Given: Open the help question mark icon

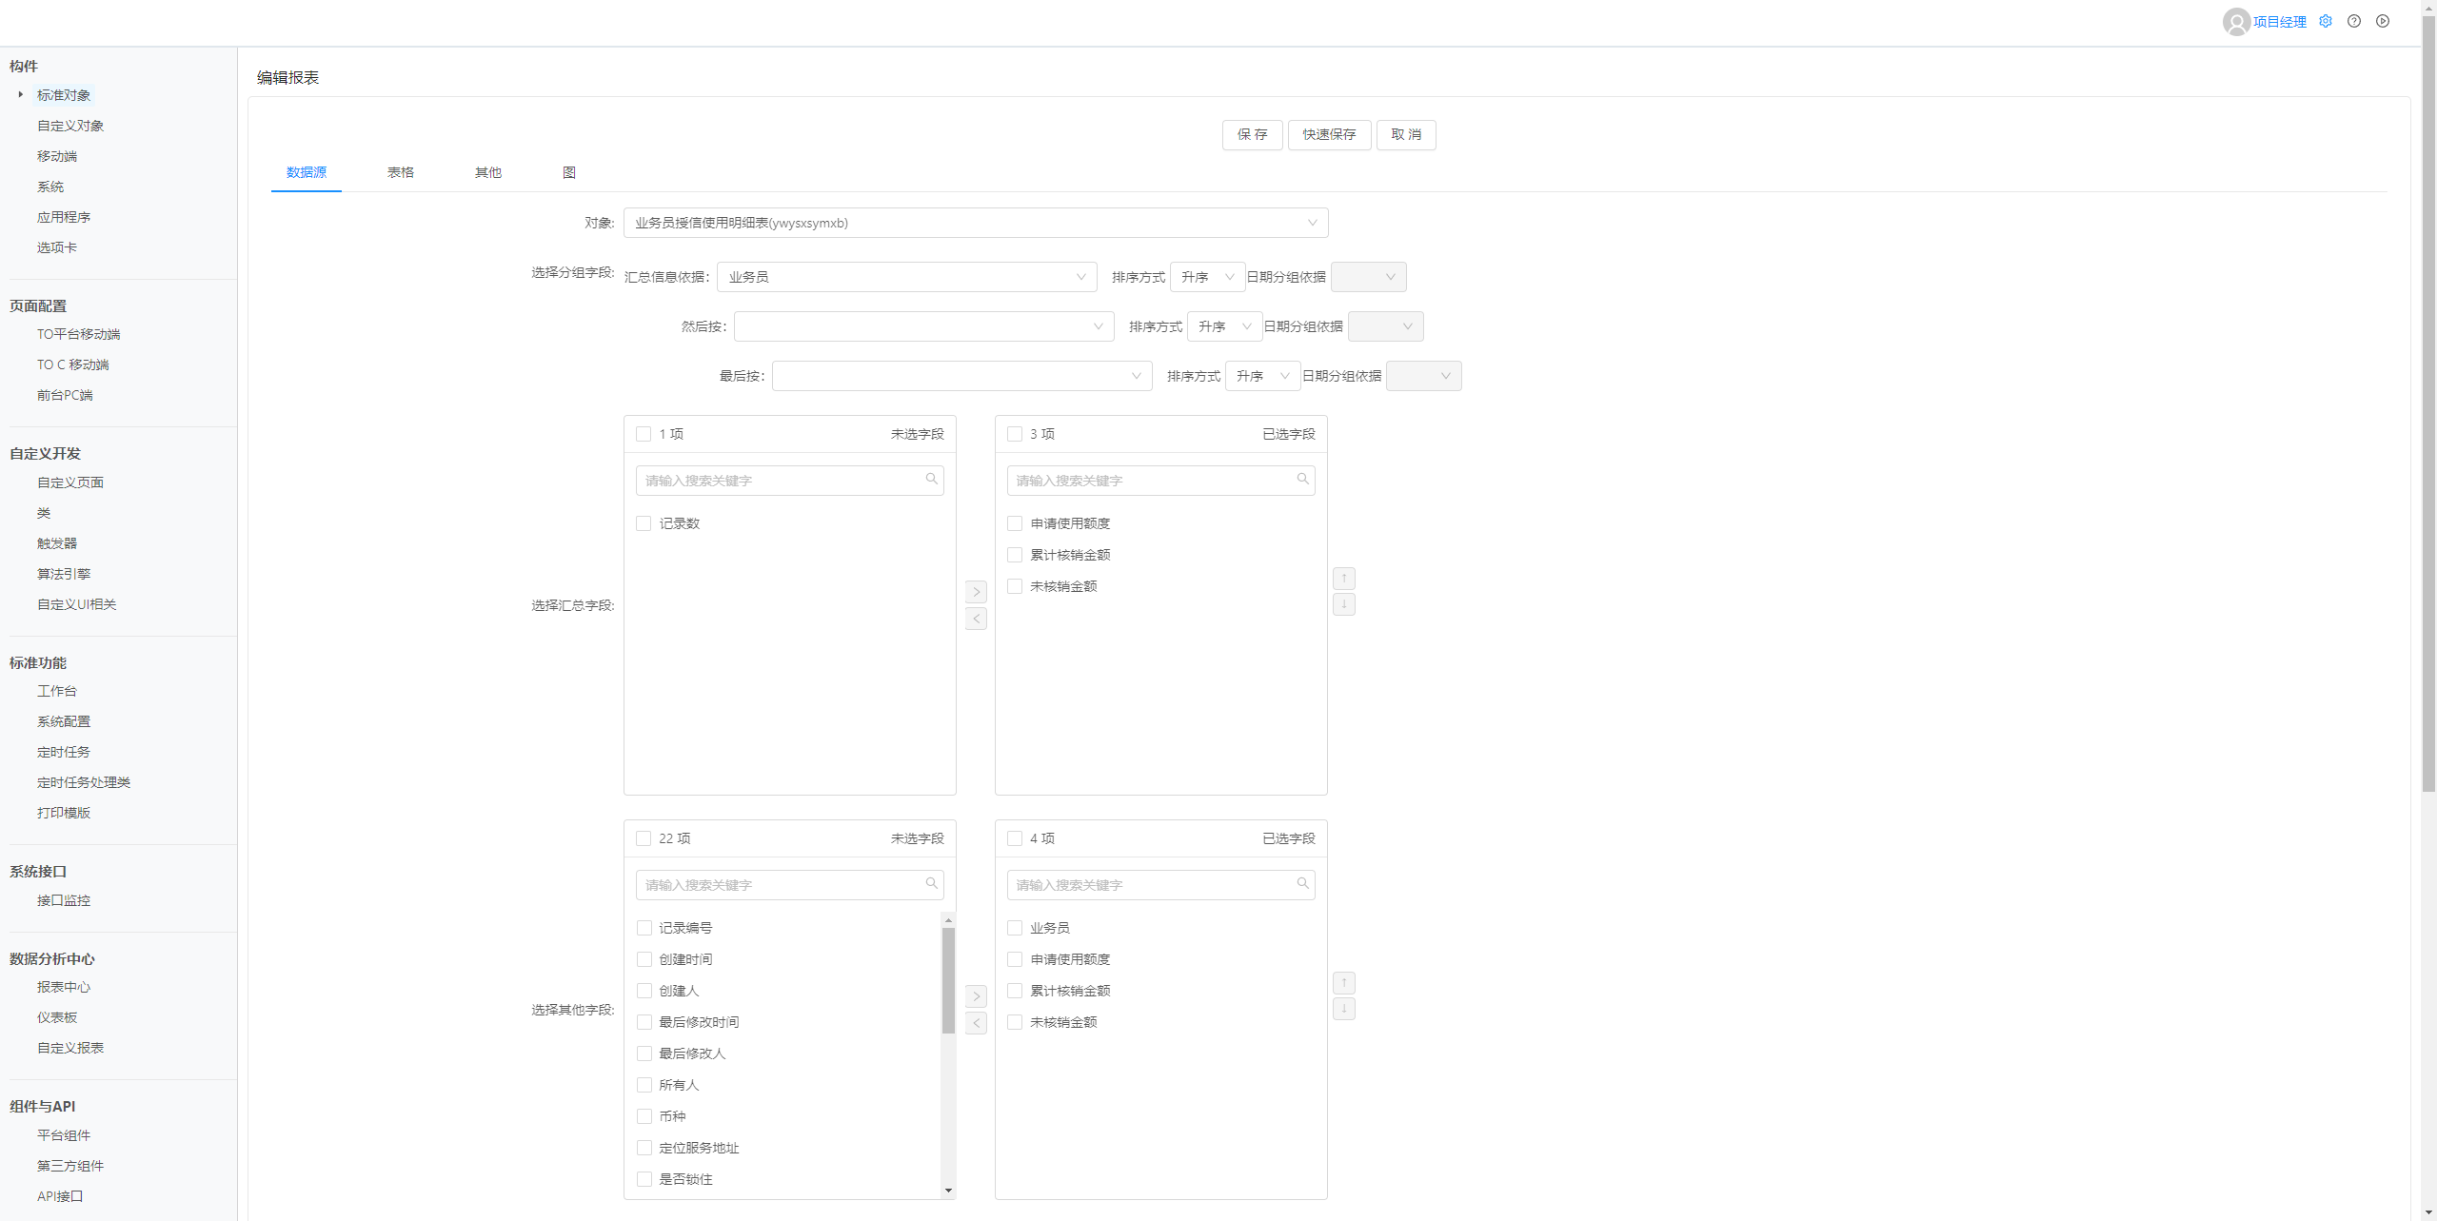Looking at the screenshot, I should pyautogui.click(x=2354, y=21).
